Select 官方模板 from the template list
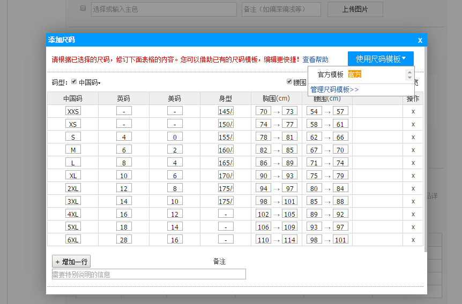Screen dimensions: 462x304 pyautogui.click(x=331, y=74)
